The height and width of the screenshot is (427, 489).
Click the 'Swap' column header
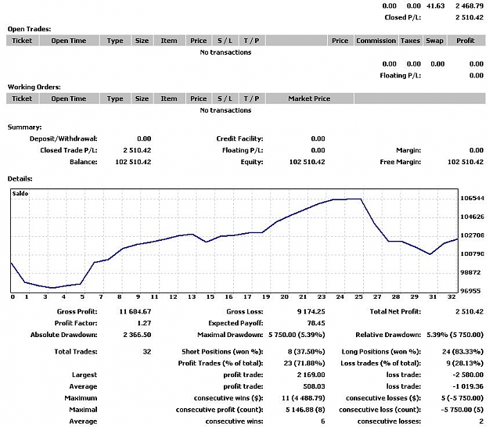434,41
